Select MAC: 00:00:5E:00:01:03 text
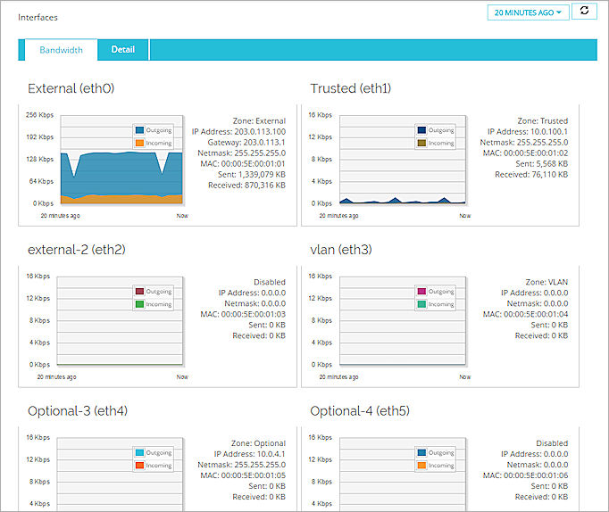 point(243,314)
